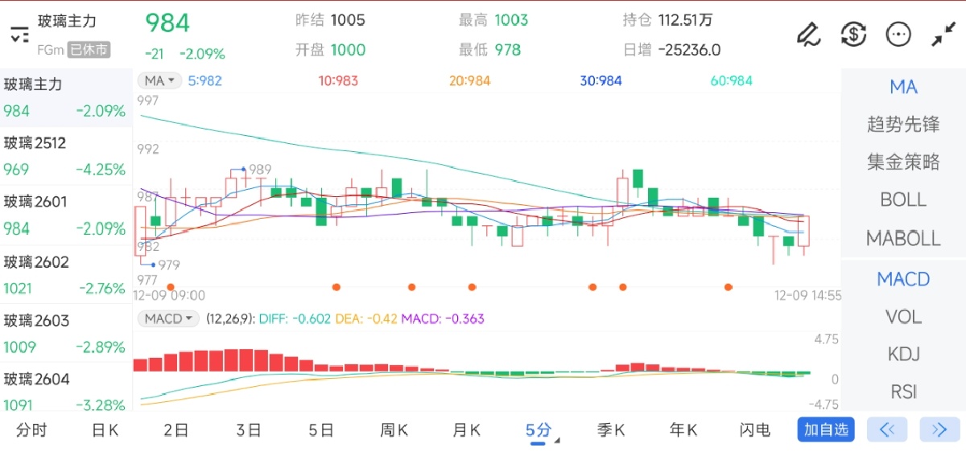Enable the KDJ sub-indicator

click(903, 354)
